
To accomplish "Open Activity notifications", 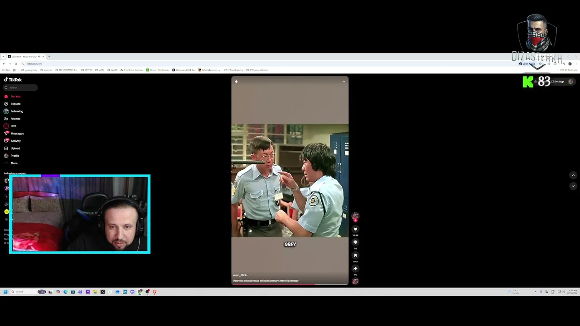I will [x=13, y=141].
